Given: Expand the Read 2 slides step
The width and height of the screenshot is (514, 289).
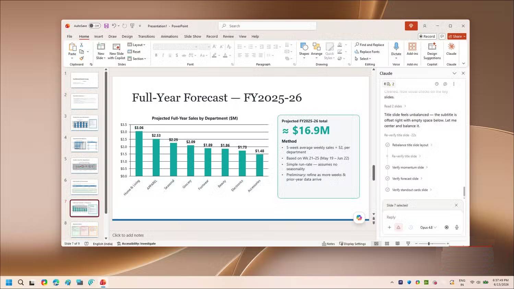Looking at the screenshot, I should point(395,106).
